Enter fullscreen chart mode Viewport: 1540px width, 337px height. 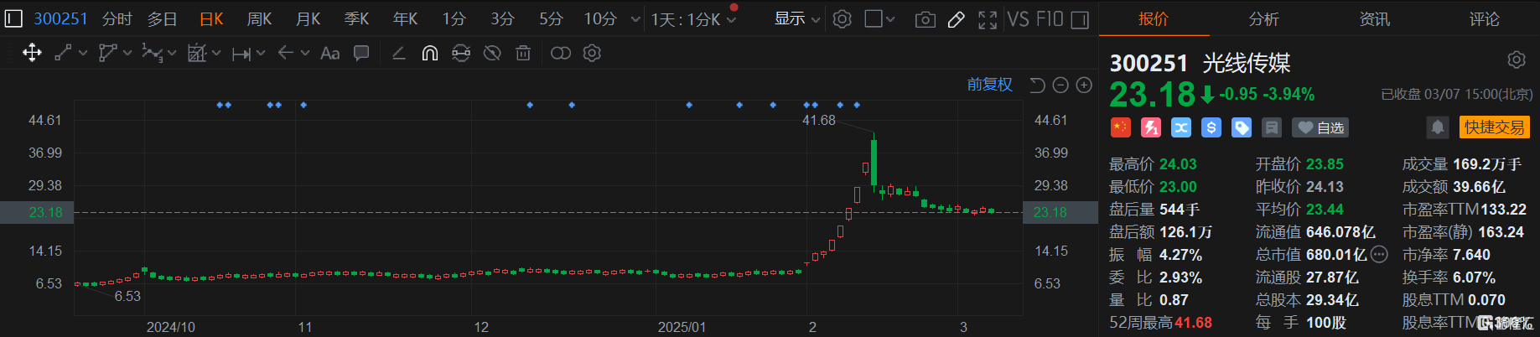pos(988,19)
